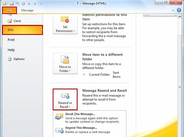Open the blue Help question mark icon
The image size is (184, 137).
(179, 10)
